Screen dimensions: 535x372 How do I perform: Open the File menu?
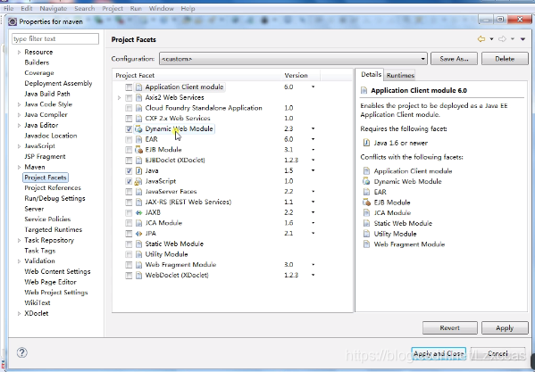[8, 9]
